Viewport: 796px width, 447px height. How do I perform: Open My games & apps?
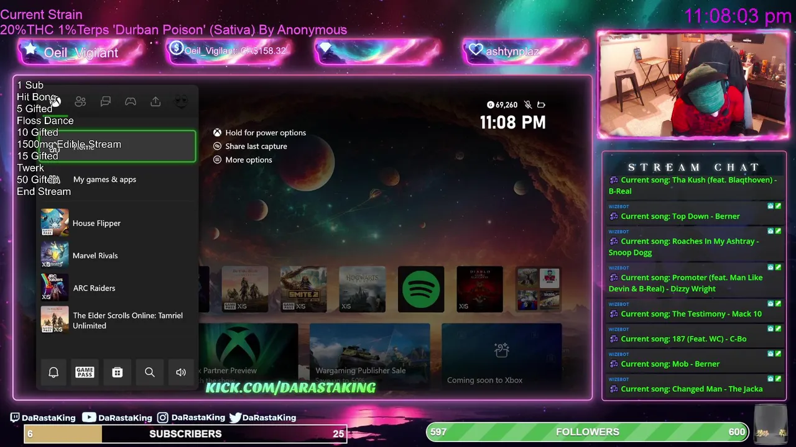[116, 179]
